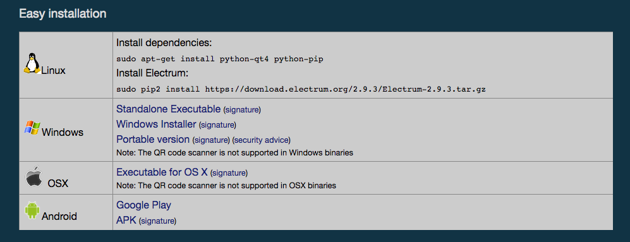
Task: Click the 'Easy installation' heading
Action: (63, 14)
